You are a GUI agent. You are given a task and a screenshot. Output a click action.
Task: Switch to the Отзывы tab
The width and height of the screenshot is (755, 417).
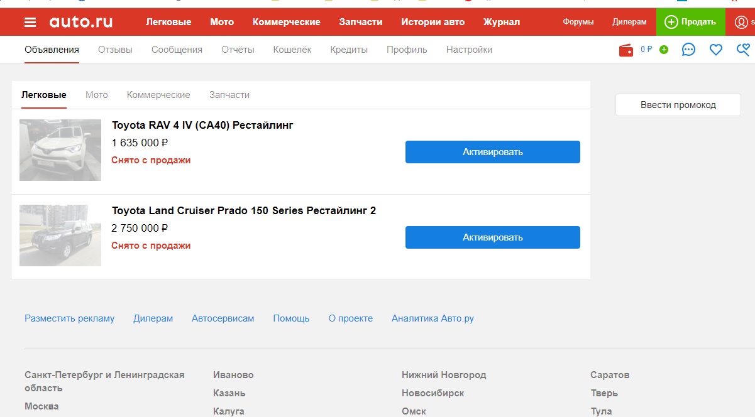(x=115, y=50)
